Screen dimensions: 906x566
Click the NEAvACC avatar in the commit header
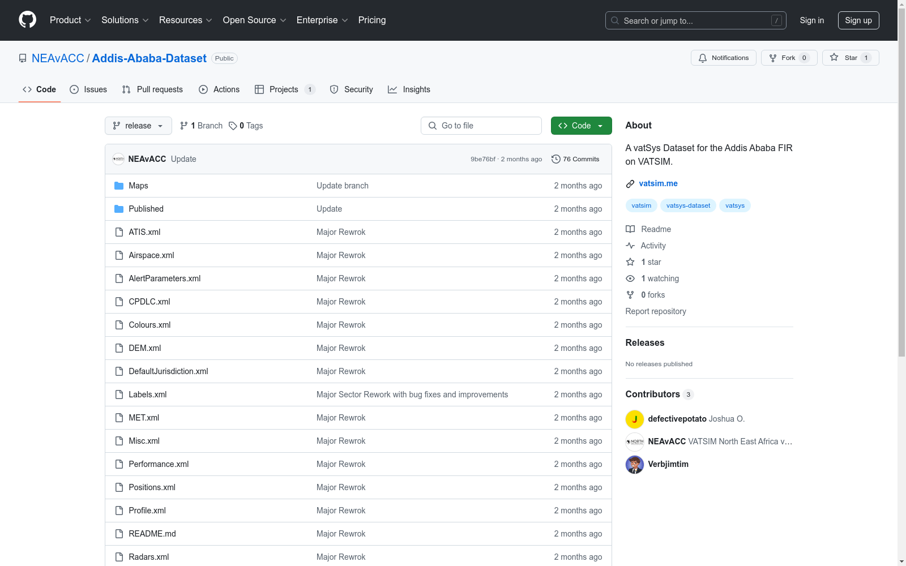pyautogui.click(x=118, y=159)
